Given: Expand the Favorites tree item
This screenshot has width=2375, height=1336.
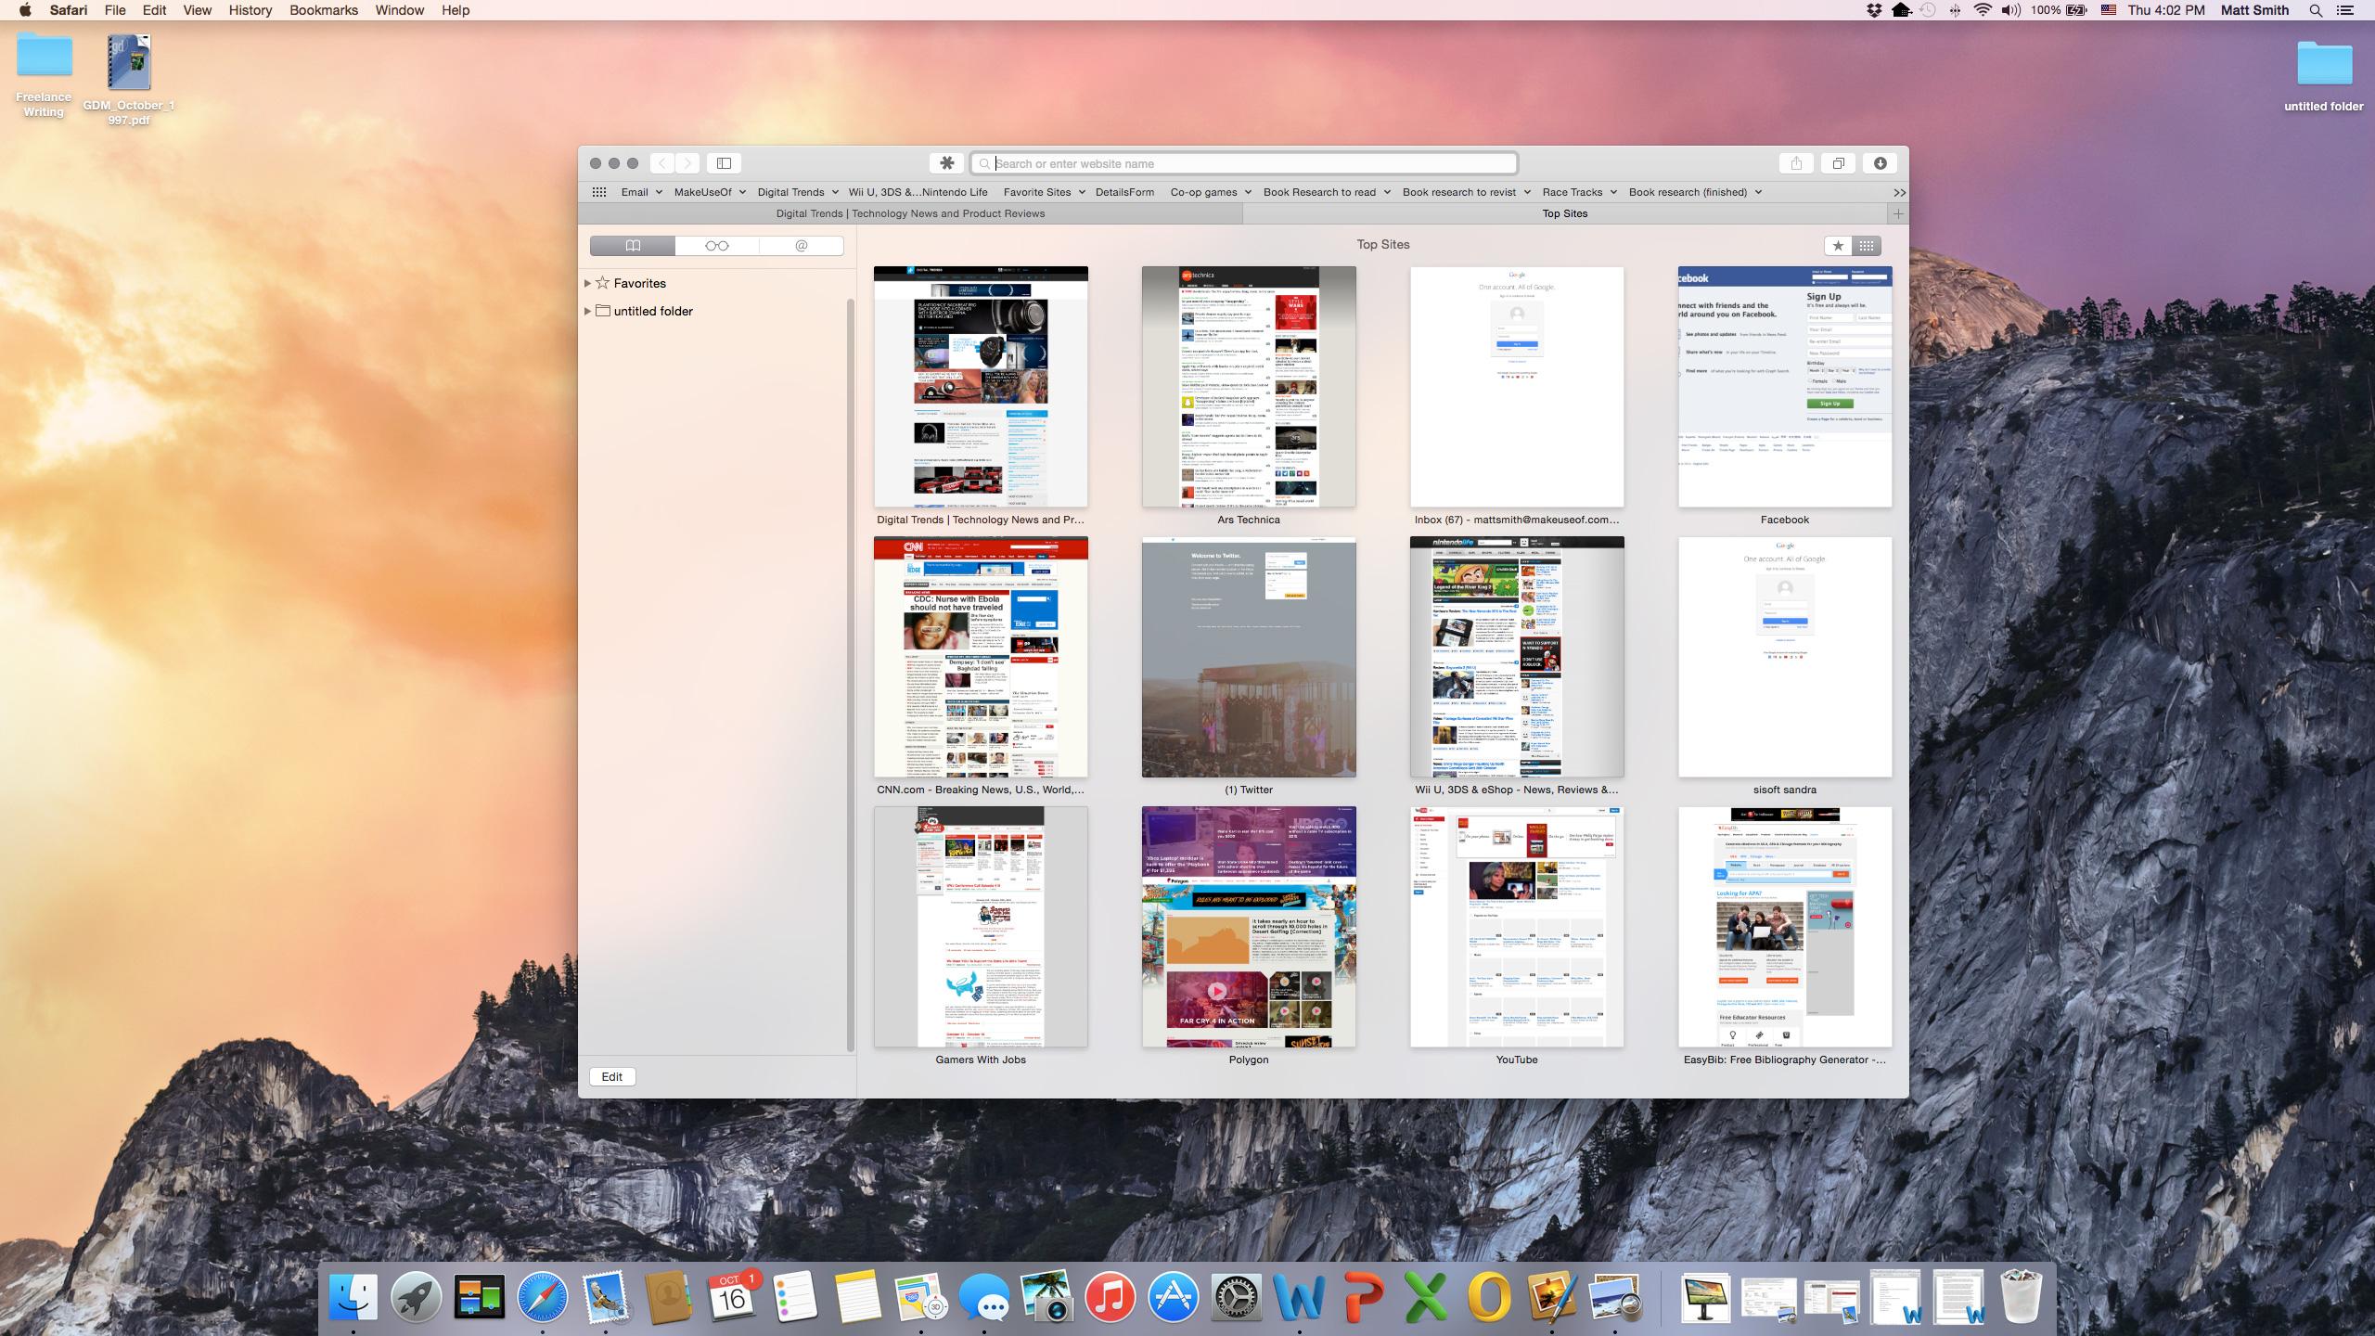Looking at the screenshot, I should pos(587,282).
